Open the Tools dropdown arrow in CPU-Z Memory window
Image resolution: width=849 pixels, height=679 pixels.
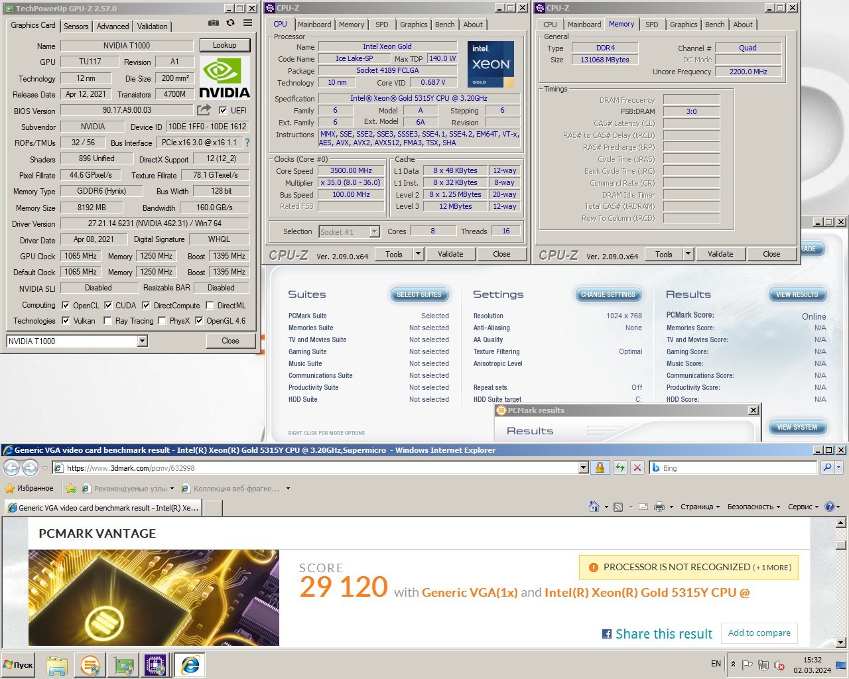pos(688,254)
